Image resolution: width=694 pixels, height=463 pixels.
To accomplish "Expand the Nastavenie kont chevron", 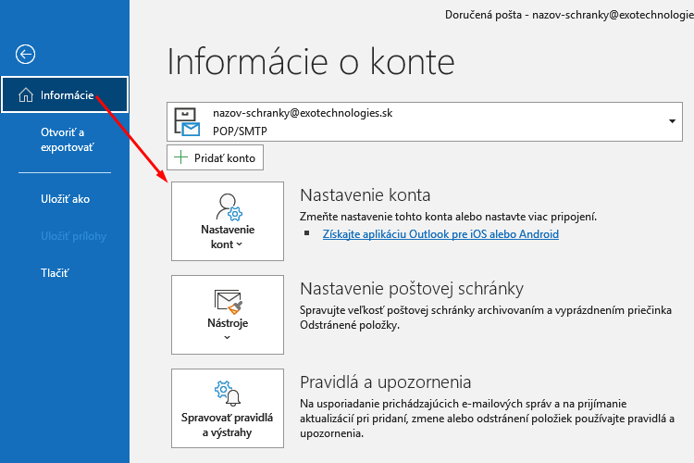I will 240,244.
